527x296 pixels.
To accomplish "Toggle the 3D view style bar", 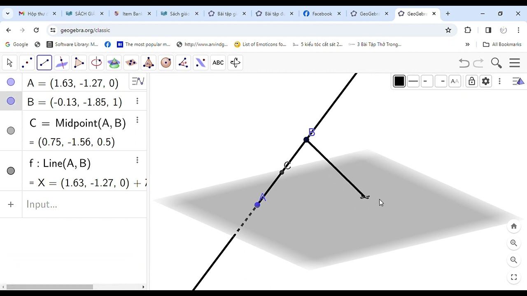I will pyautogui.click(x=518, y=81).
